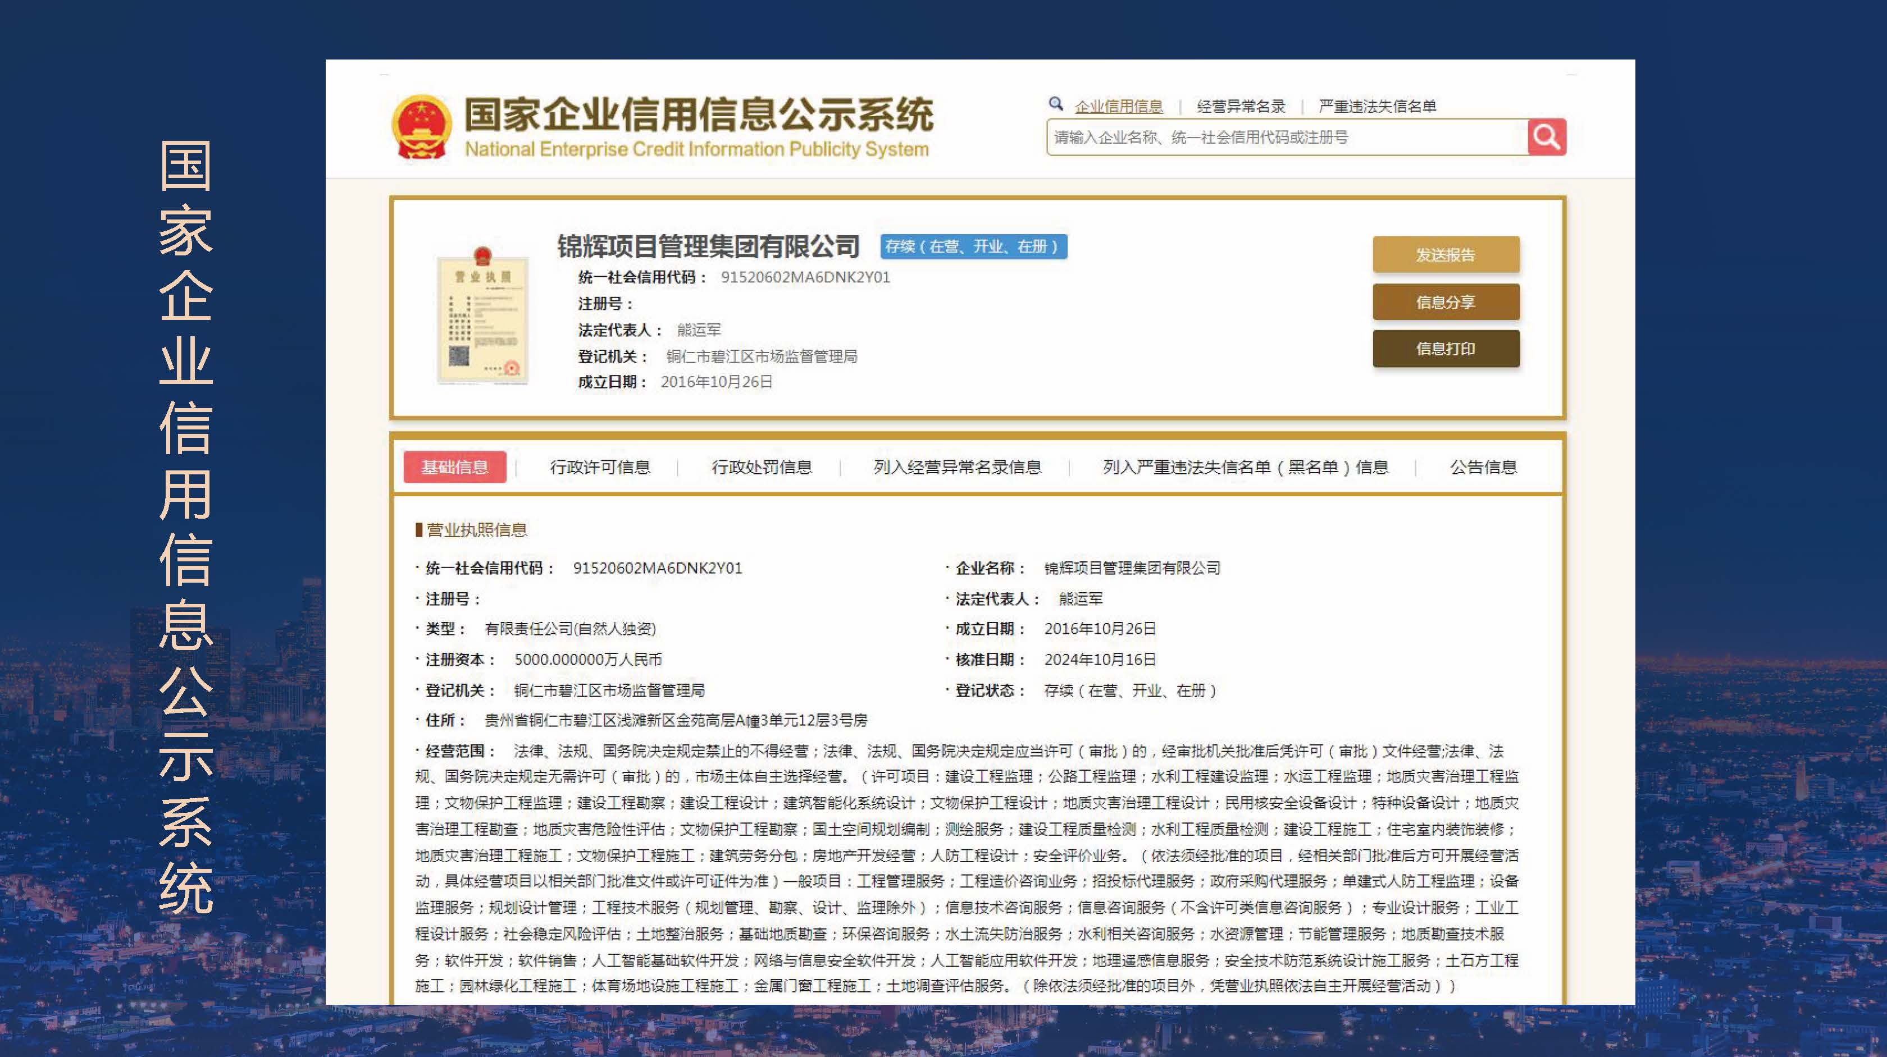The width and height of the screenshot is (1887, 1057).
Task: Click the national emblem logo
Action: click(x=421, y=127)
